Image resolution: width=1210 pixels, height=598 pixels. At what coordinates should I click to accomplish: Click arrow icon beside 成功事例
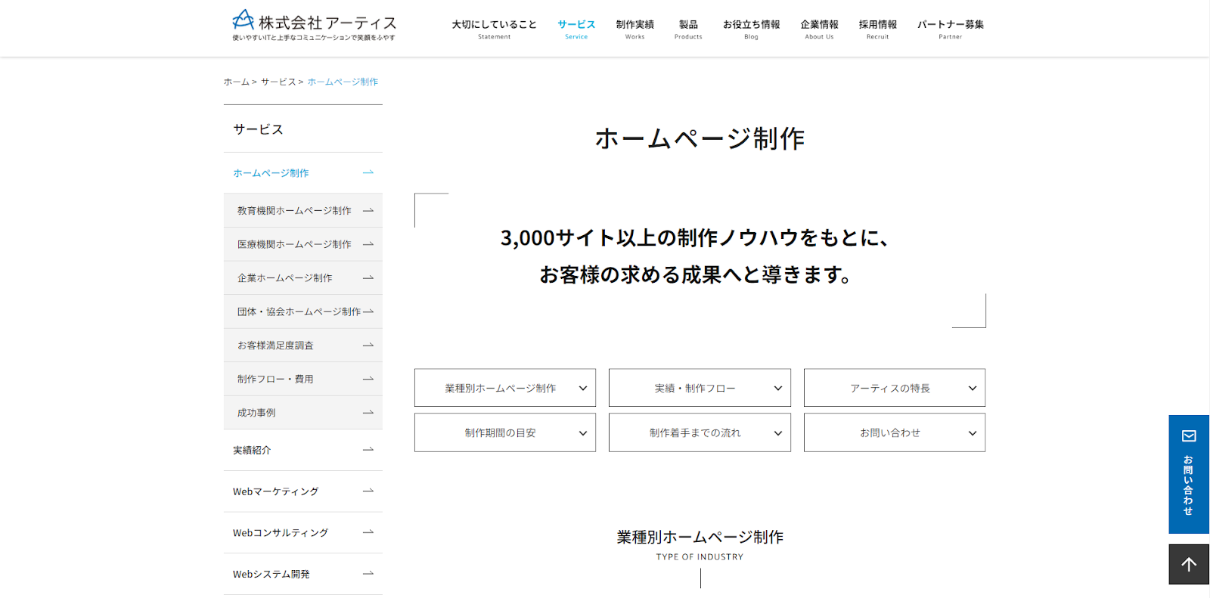pos(368,413)
